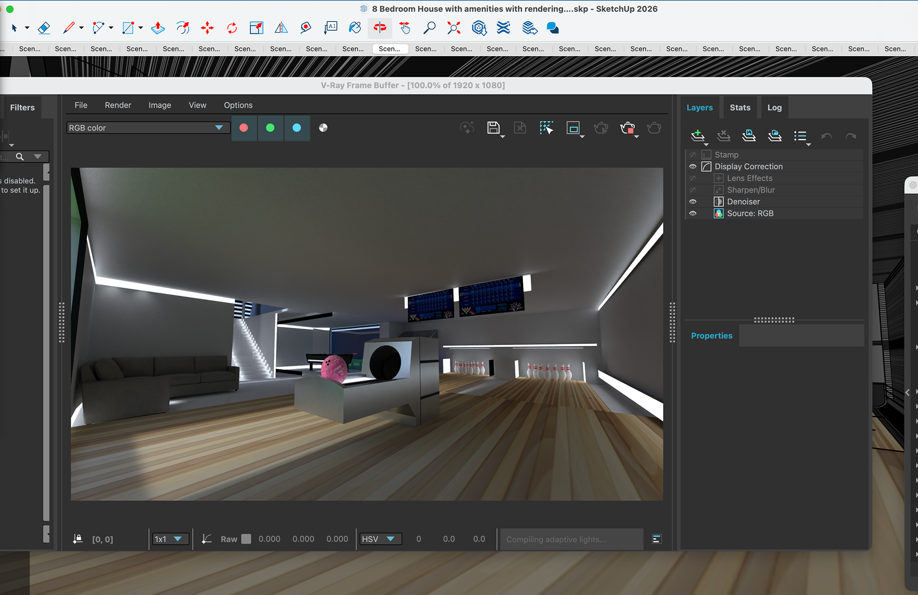Open the Render menu in Frame Buffer
This screenshot has height=595, width=918.
point(118,105)
